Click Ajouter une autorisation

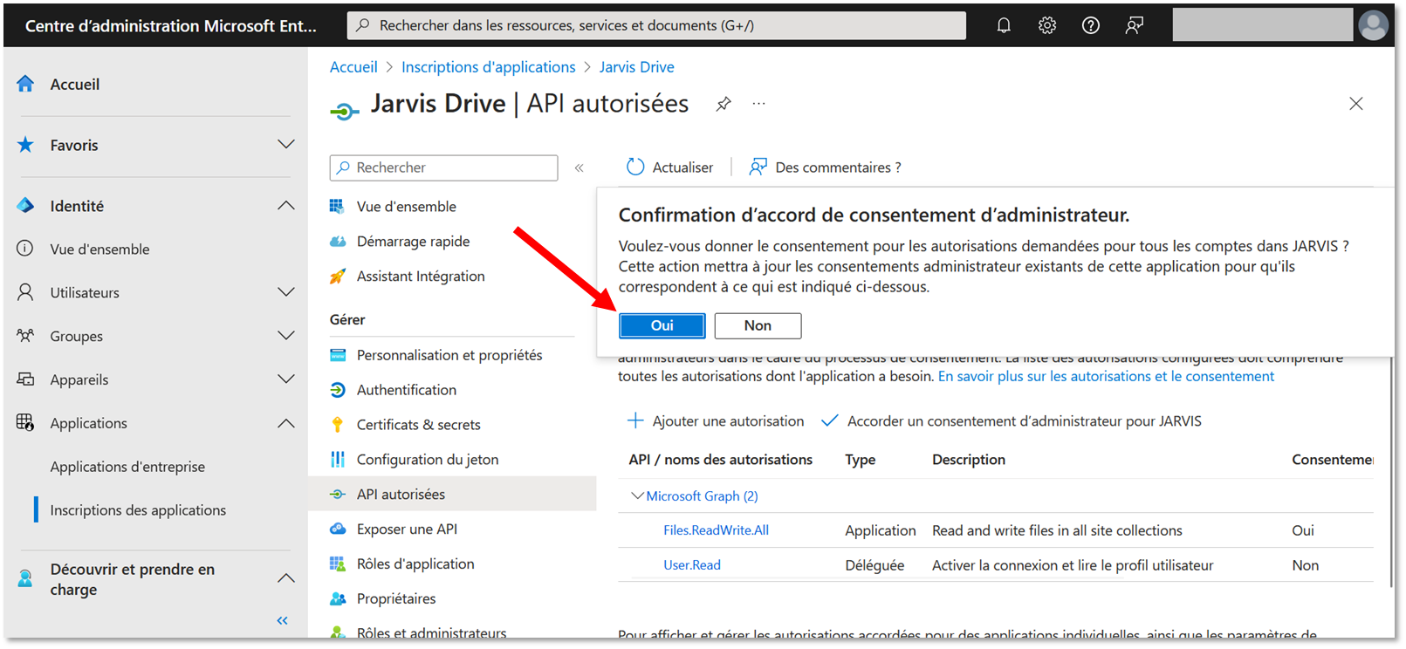[716, 421]
